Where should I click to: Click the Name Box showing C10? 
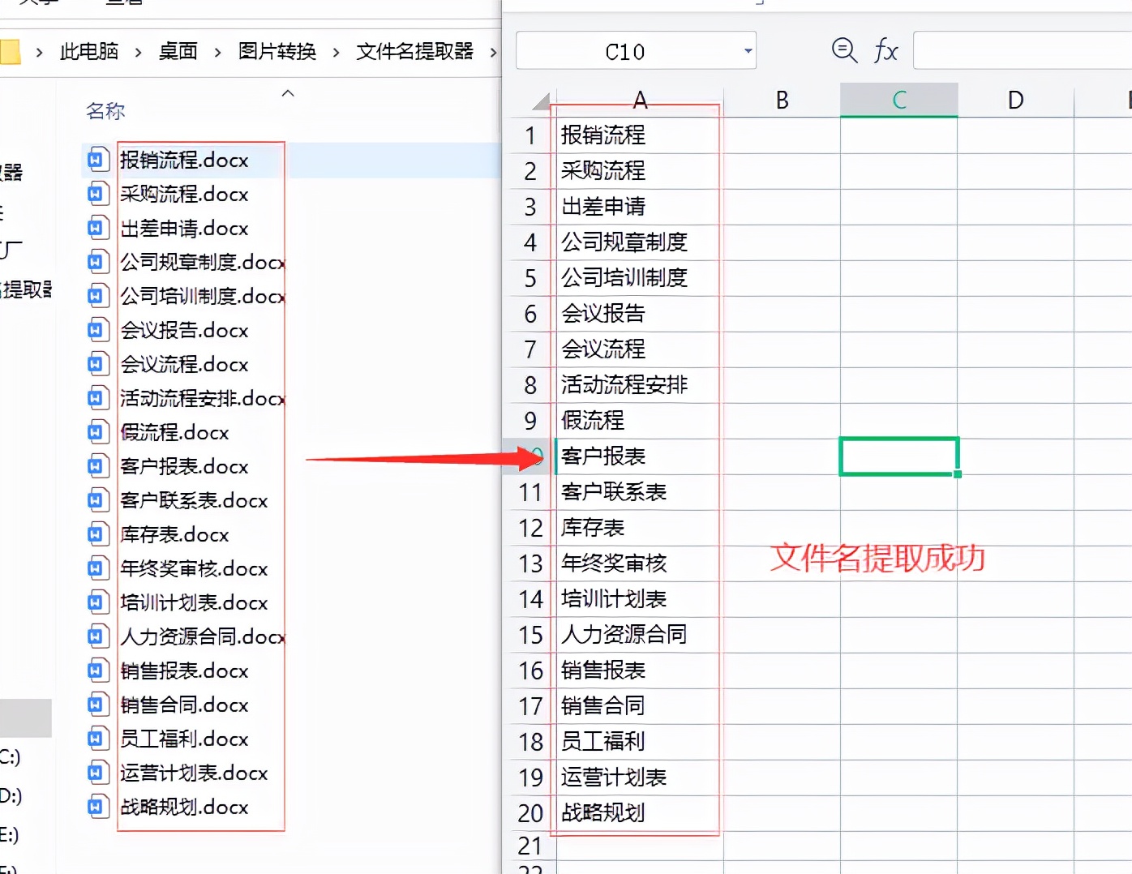[636, 51]
